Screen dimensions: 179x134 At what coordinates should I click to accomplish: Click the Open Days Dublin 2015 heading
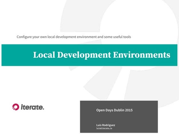pos(114,110)
